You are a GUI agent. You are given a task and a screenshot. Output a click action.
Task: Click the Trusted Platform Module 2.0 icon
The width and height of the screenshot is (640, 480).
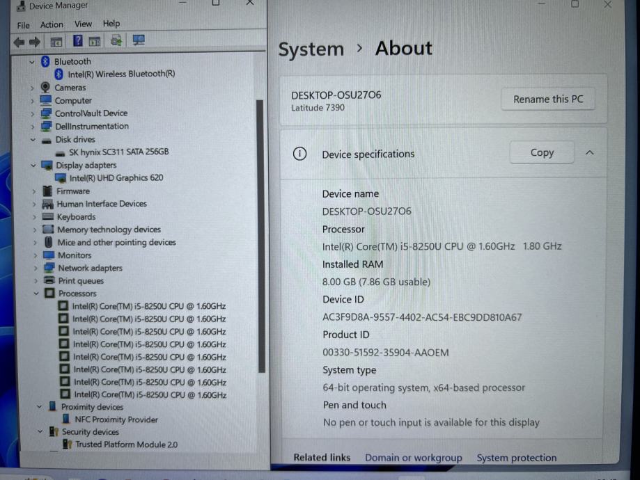coord(67,444)
